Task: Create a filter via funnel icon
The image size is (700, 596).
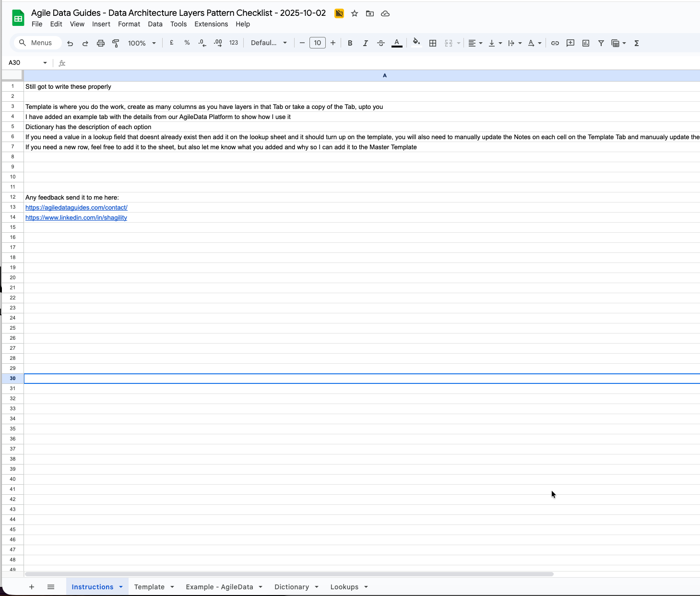Action: point(601,43)
